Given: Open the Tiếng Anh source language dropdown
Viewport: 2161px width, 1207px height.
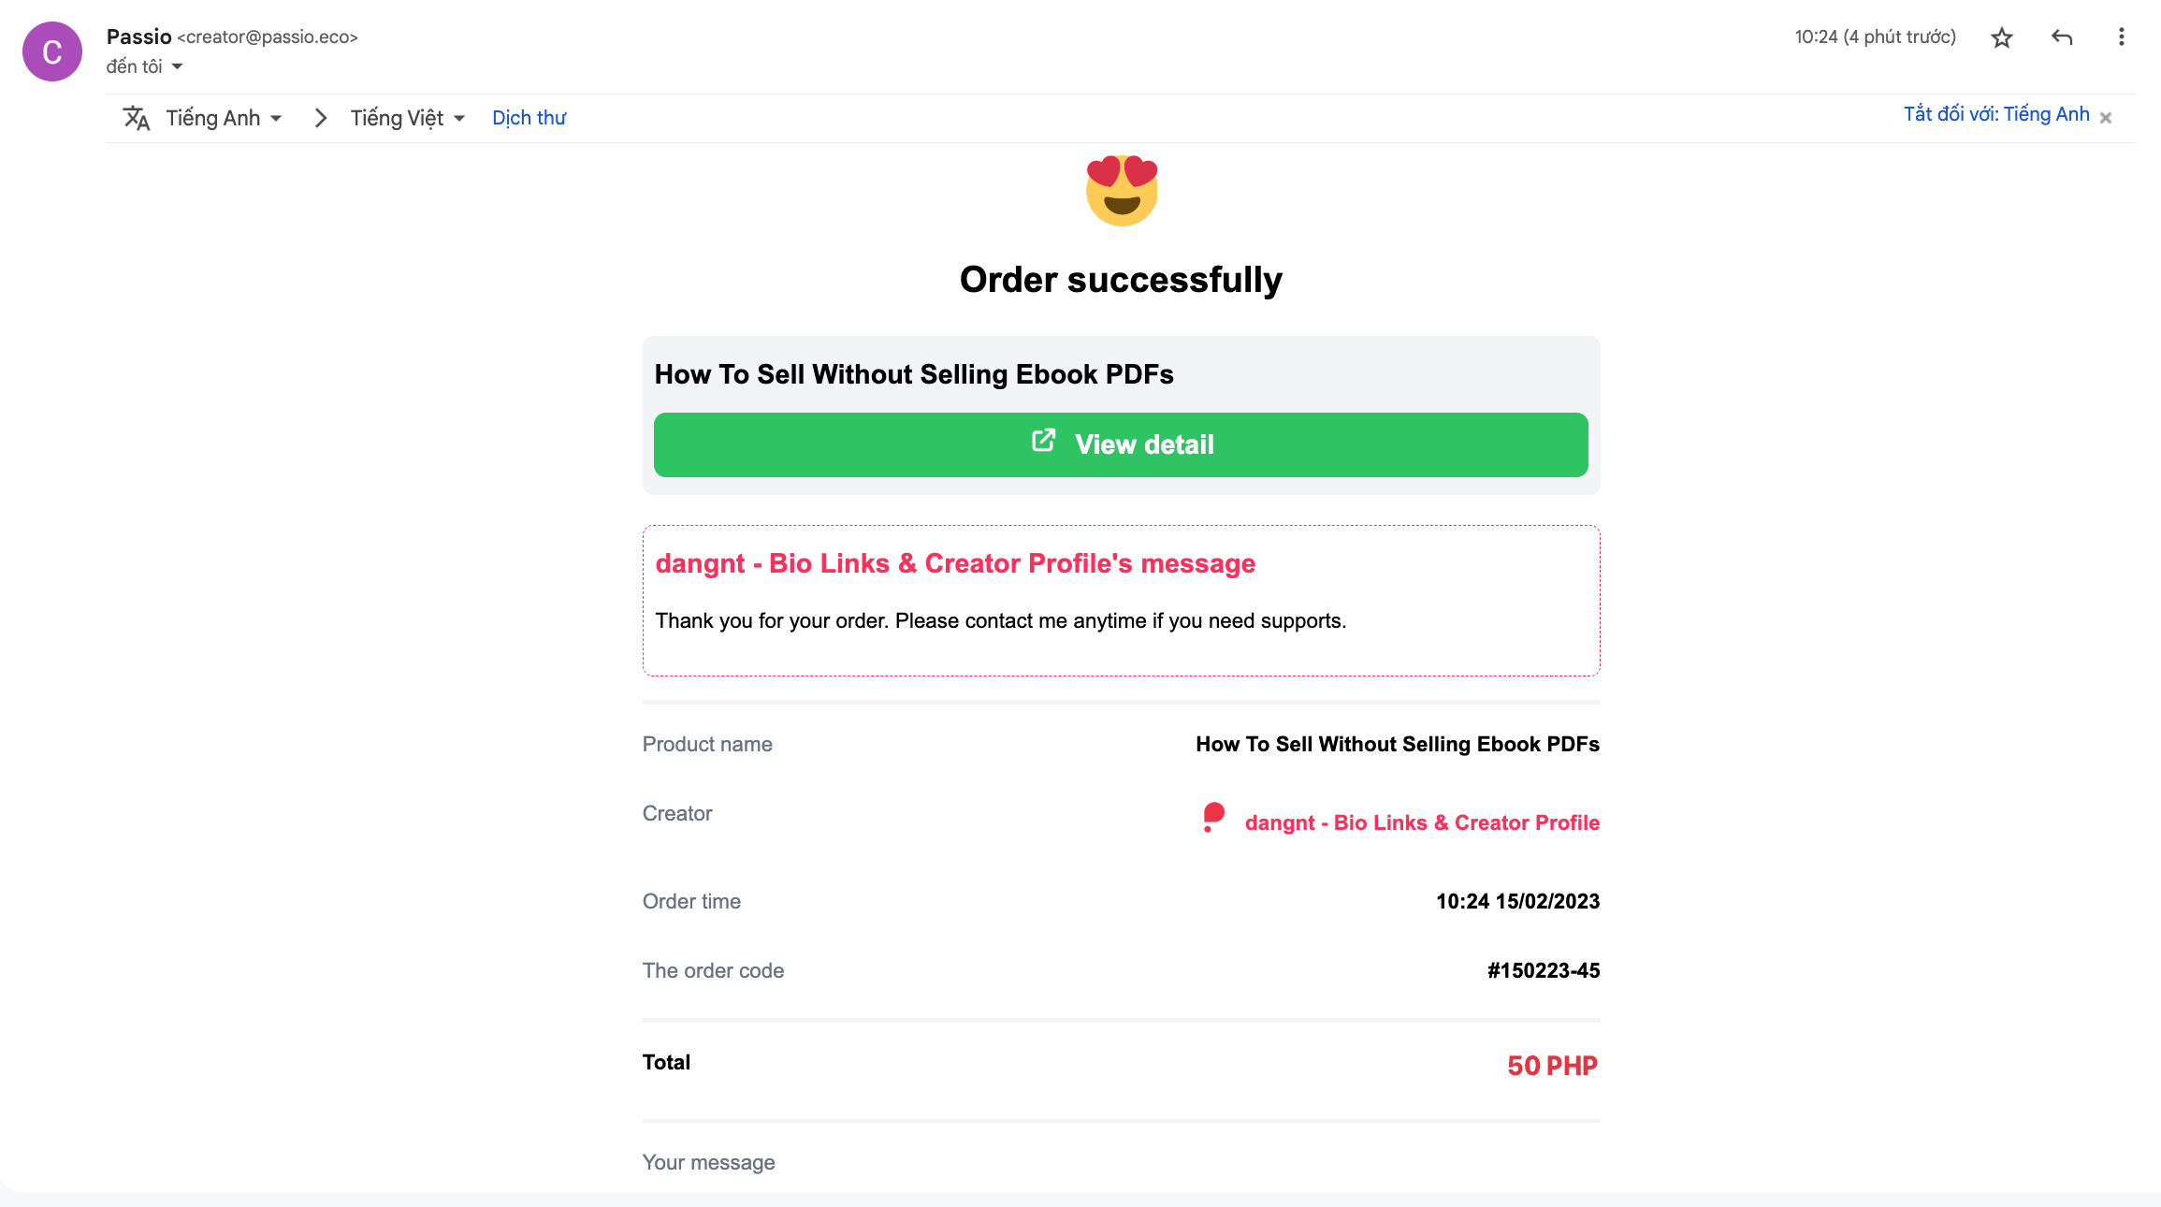Looking at the screenshot, I should point(224,118).
